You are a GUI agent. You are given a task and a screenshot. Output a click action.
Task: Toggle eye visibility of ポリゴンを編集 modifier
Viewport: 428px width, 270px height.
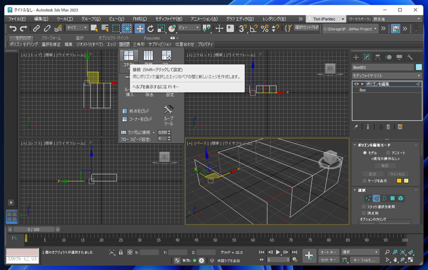[356, 84]
